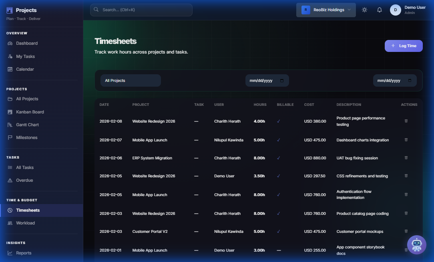Click inside the search bar

pyautogui.click(x=141, y=10)
